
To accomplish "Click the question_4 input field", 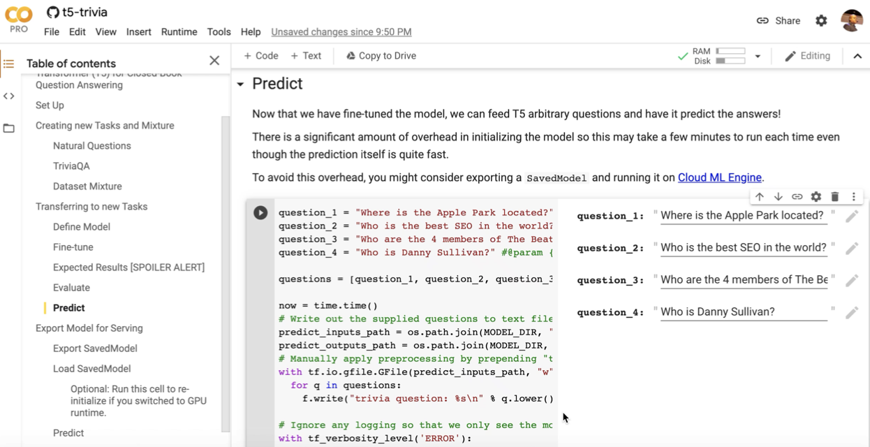I will [744, 312].
